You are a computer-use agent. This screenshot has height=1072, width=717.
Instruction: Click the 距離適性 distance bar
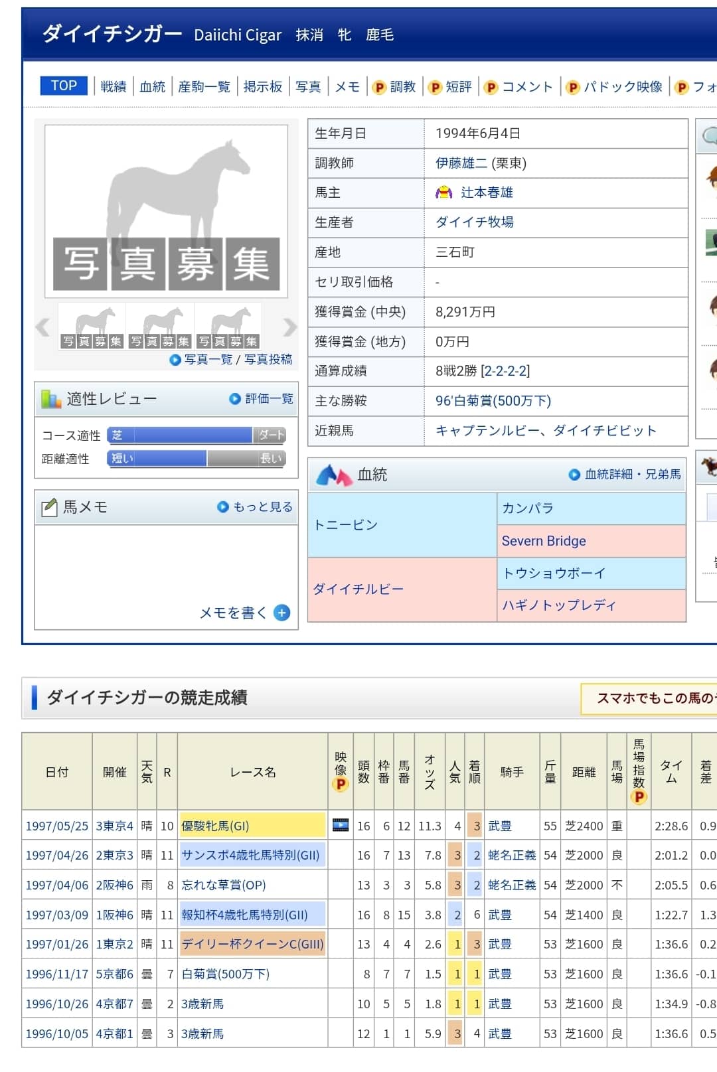(197, 459)
